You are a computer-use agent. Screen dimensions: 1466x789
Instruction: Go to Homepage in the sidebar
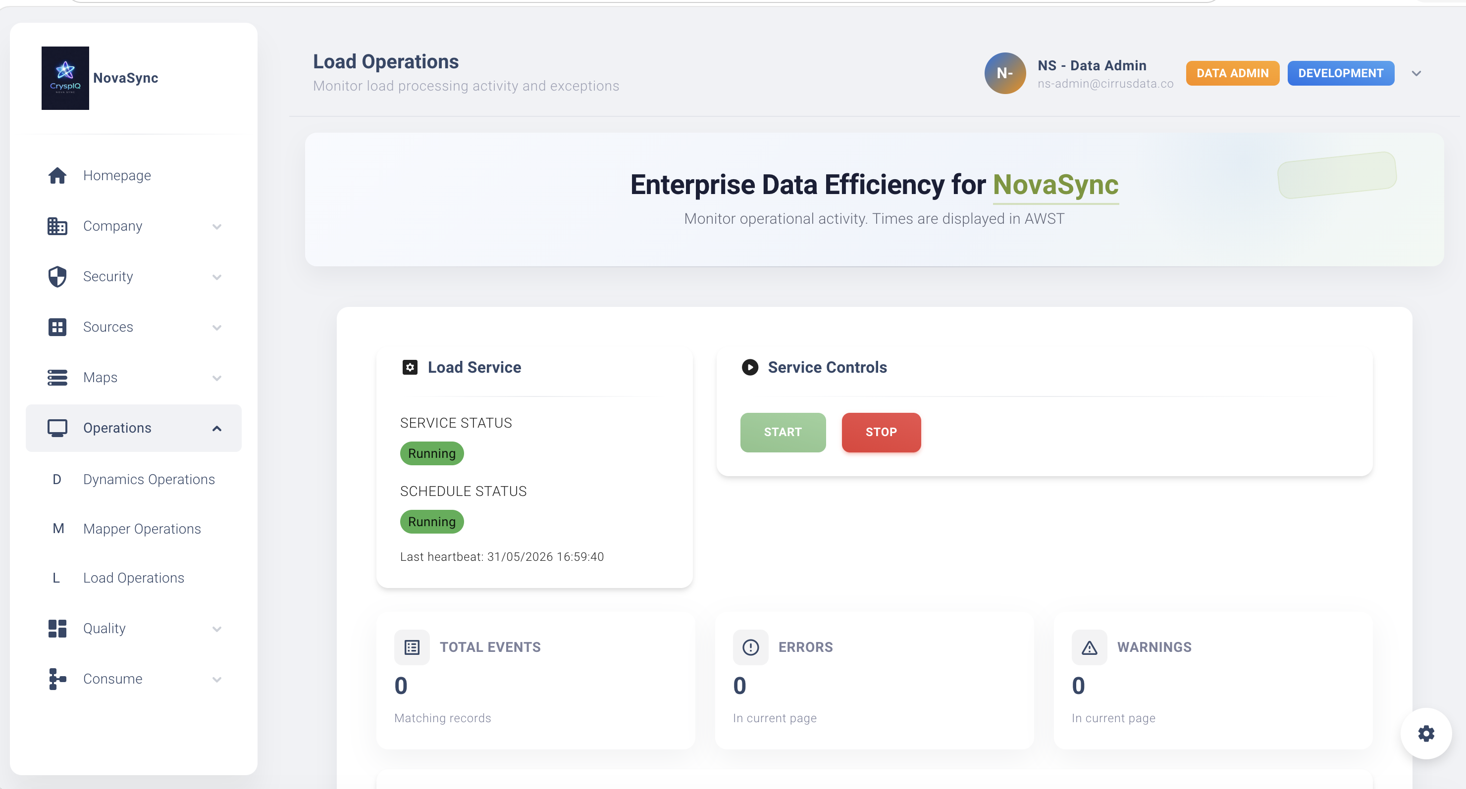tap(134, 175)
